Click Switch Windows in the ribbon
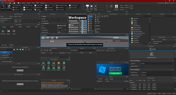The height and width of the screenshot is (95, 176). tap(116, 7)
